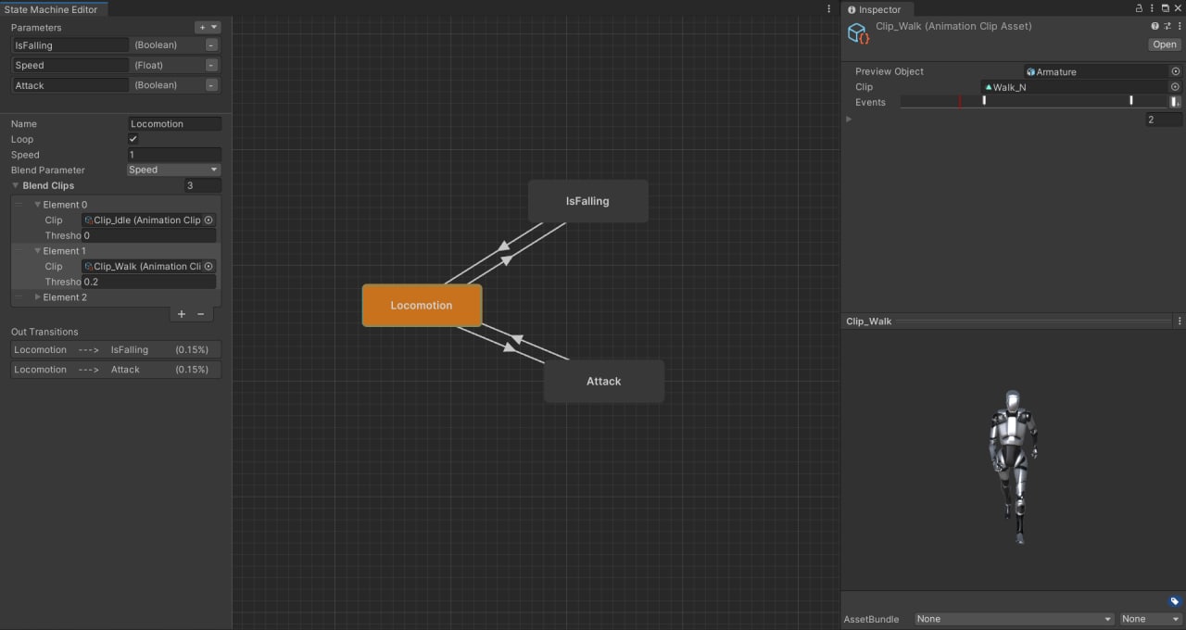This screenshot has width=1186, height=630.
Task: Open the AssetBundle None dropdown
Action: 1014,619
